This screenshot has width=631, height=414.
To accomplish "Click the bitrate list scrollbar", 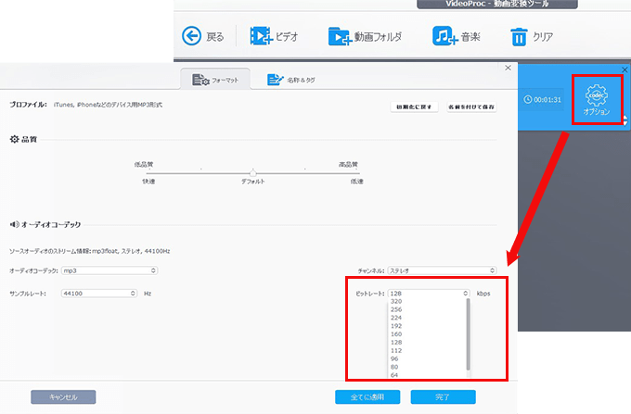I will (468, 334).
